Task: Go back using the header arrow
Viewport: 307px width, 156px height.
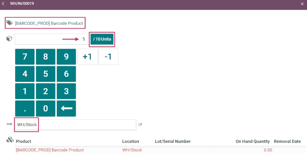Action: [3, 4]
